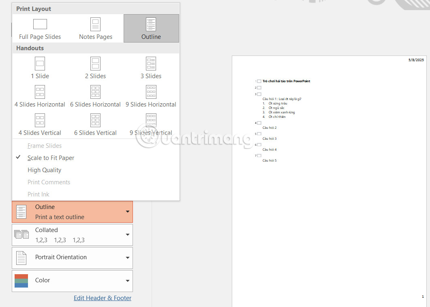Viewport: 430px width, 307px height.
Task: Click the Print Comments menu entry
Action: (49, 182)
